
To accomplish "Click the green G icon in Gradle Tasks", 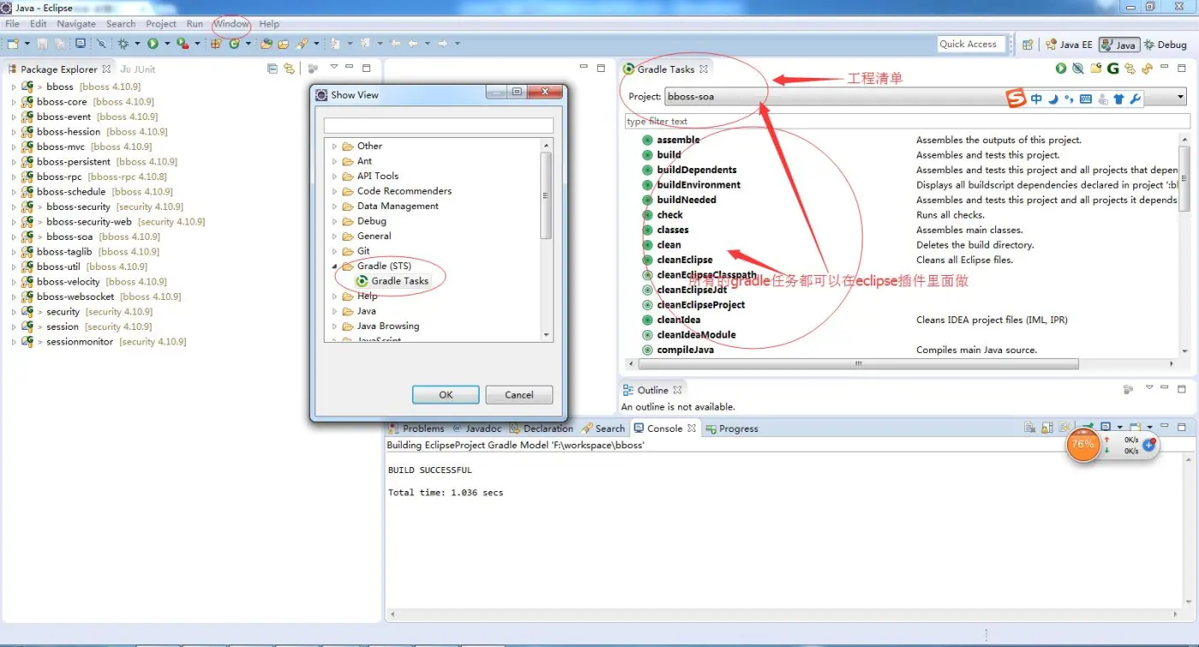I will pyautogui.click(x=1113, y=69).
